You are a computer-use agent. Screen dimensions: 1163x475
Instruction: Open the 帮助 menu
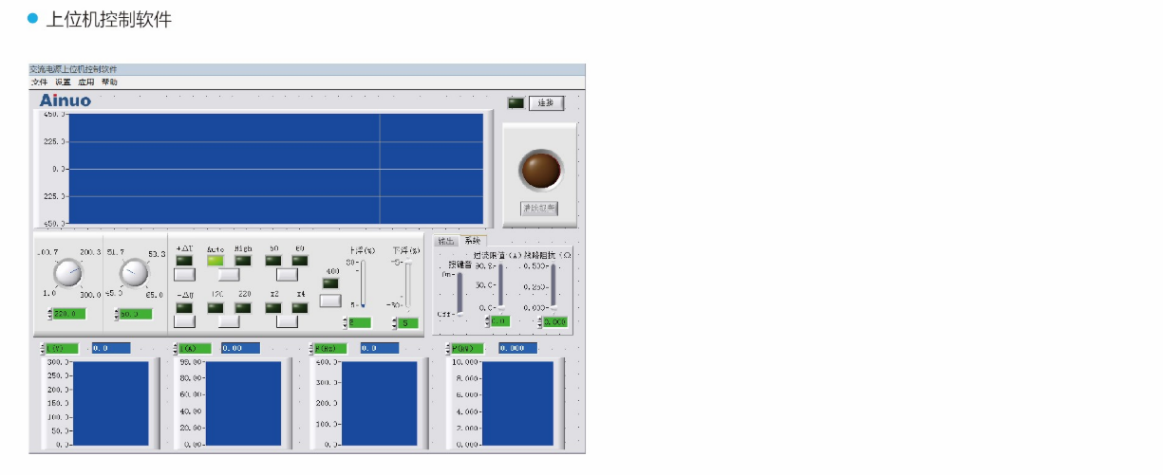[x=110, y=82]
